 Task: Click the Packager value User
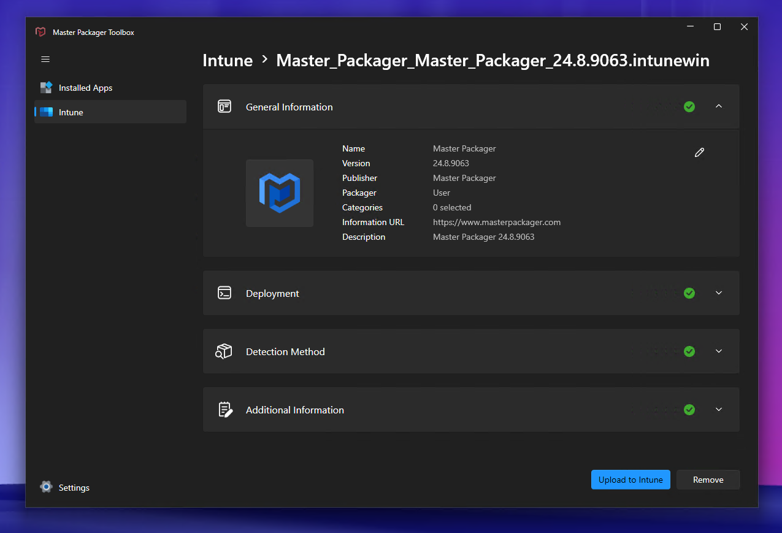pos(442,193)
